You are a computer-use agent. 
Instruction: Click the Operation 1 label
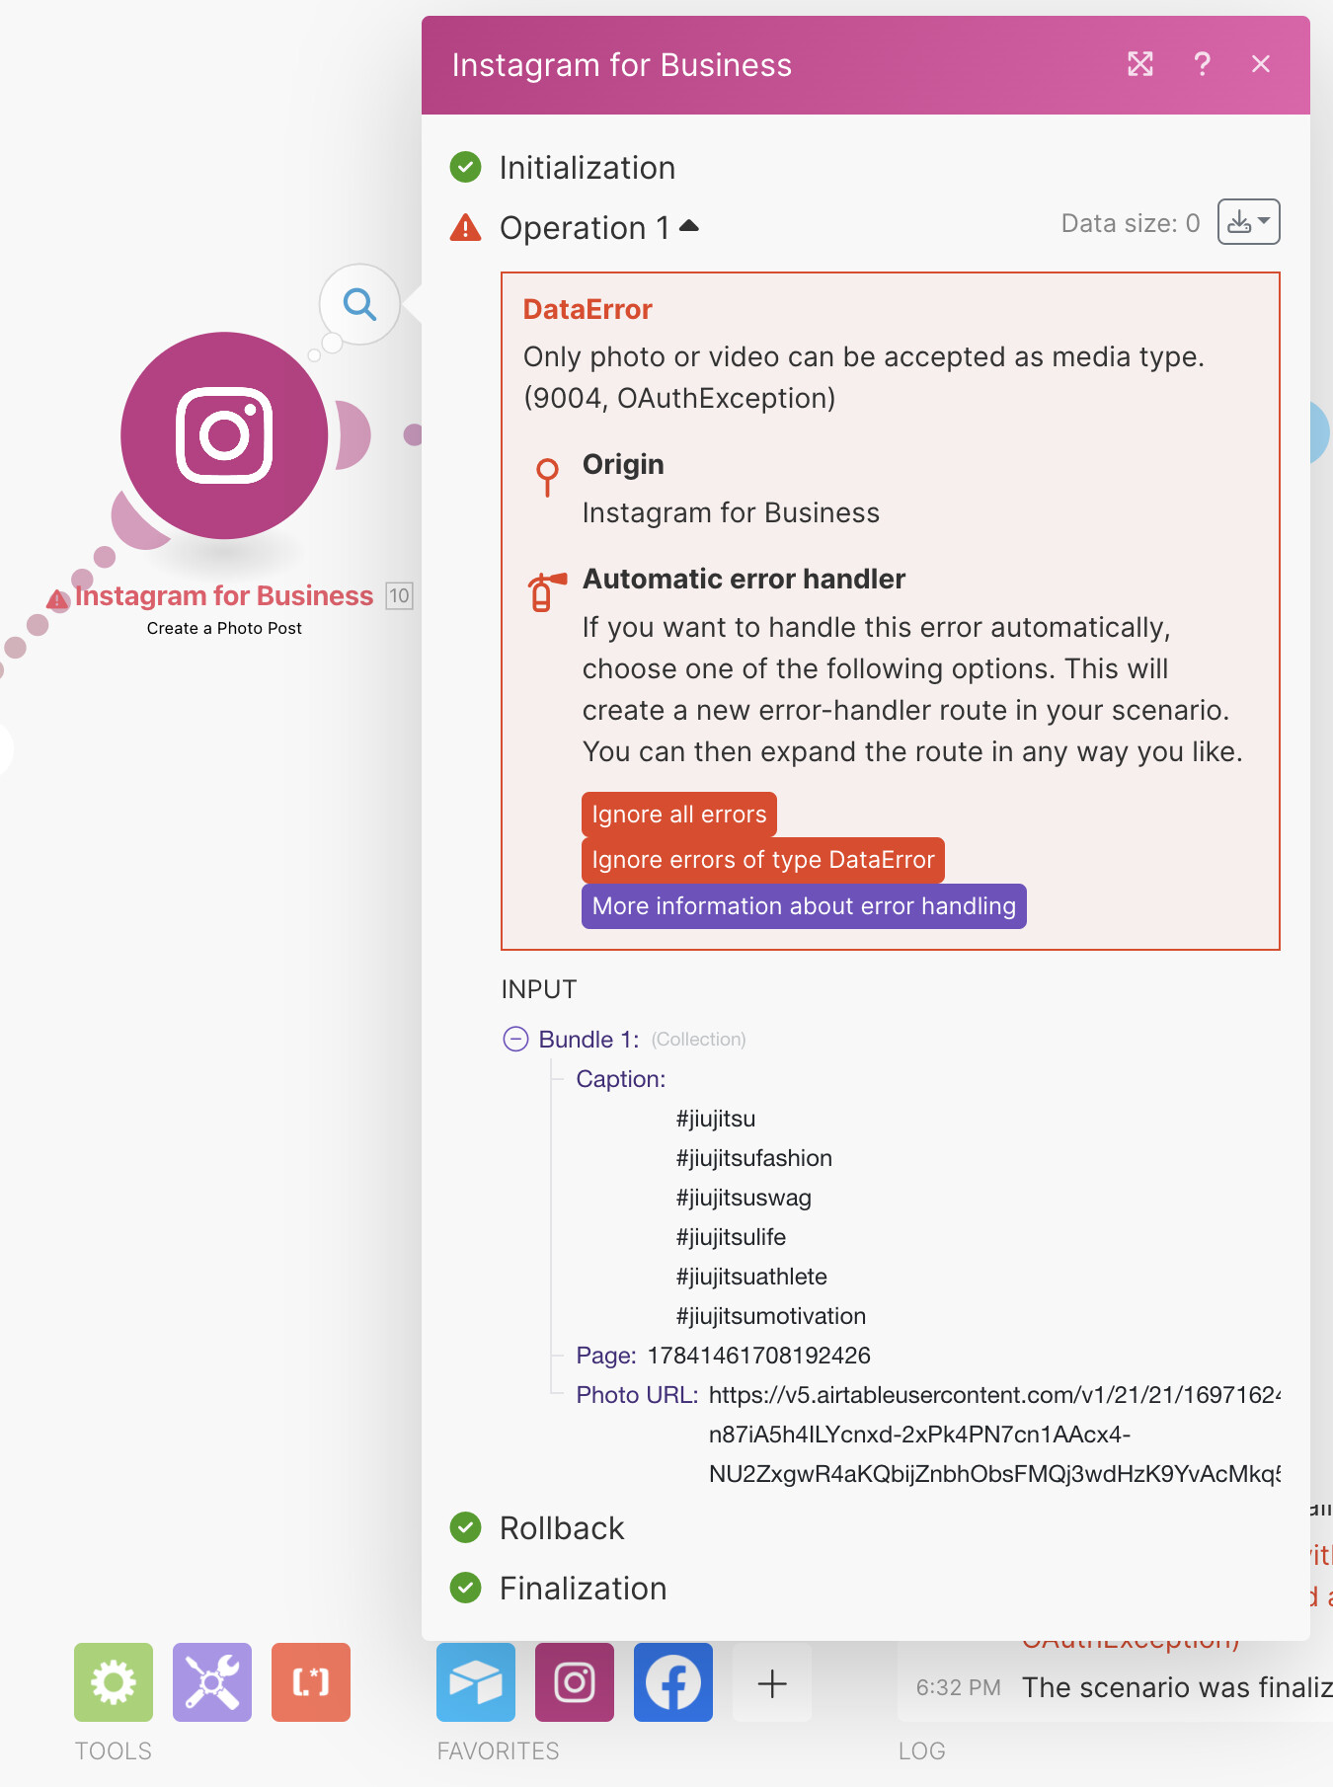click(586, 228)
